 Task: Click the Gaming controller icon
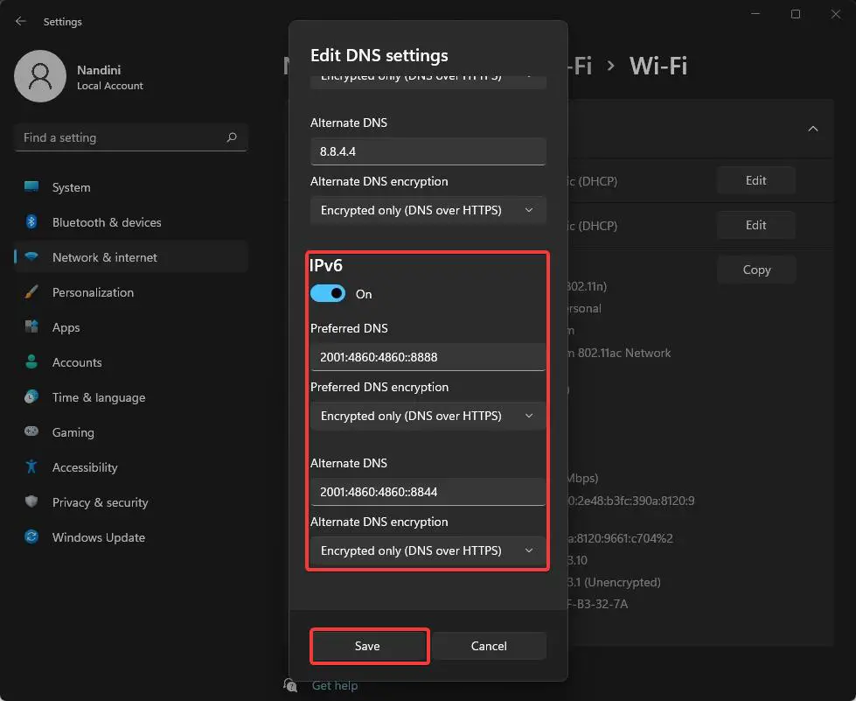point(31,431)
